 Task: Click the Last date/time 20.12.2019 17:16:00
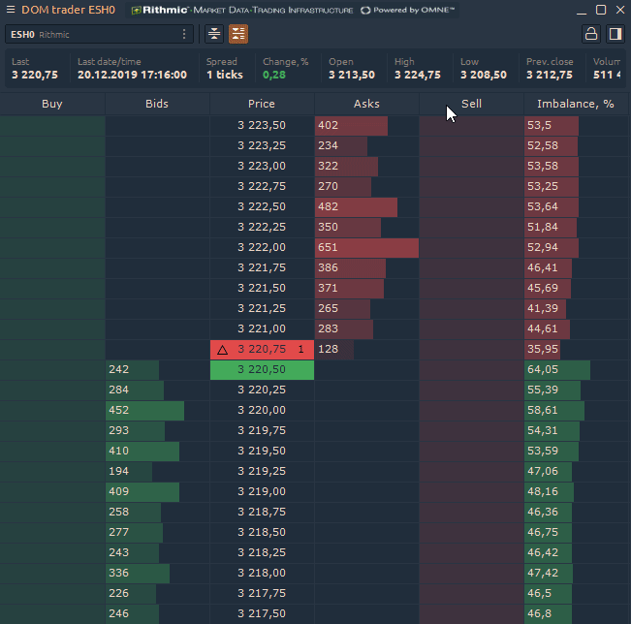click(x=132, y=75)
